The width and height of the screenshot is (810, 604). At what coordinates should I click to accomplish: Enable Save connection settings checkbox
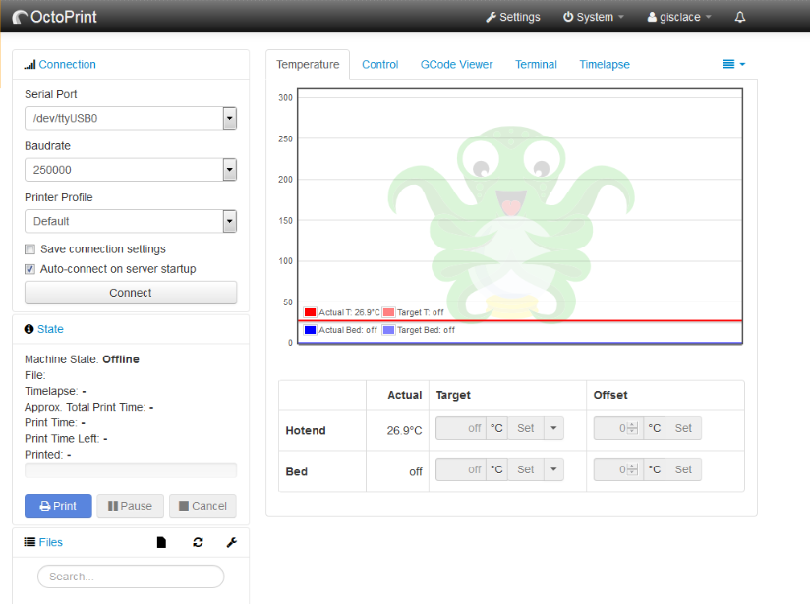click(x=29, y=249)
